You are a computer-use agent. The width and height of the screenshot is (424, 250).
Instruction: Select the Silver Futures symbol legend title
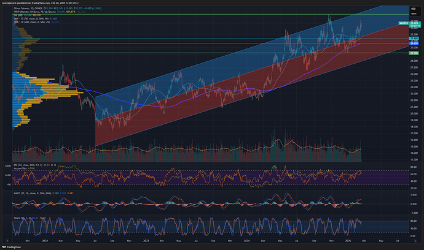(x=28, y=9)
